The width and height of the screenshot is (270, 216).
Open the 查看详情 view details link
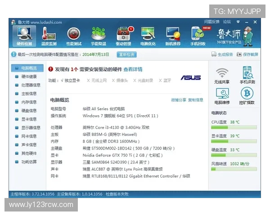(x=133, y=69)
